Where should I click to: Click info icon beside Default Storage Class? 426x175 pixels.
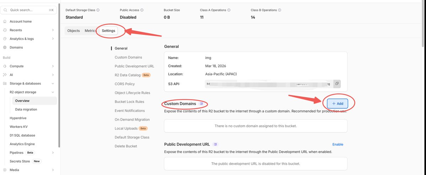pos(98,10)
